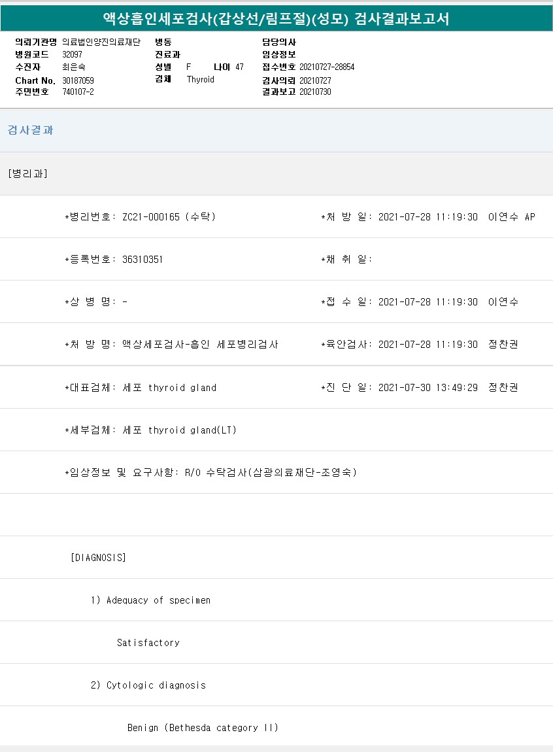Click the 결과보고 date 20210730

[x=315, y=92]
